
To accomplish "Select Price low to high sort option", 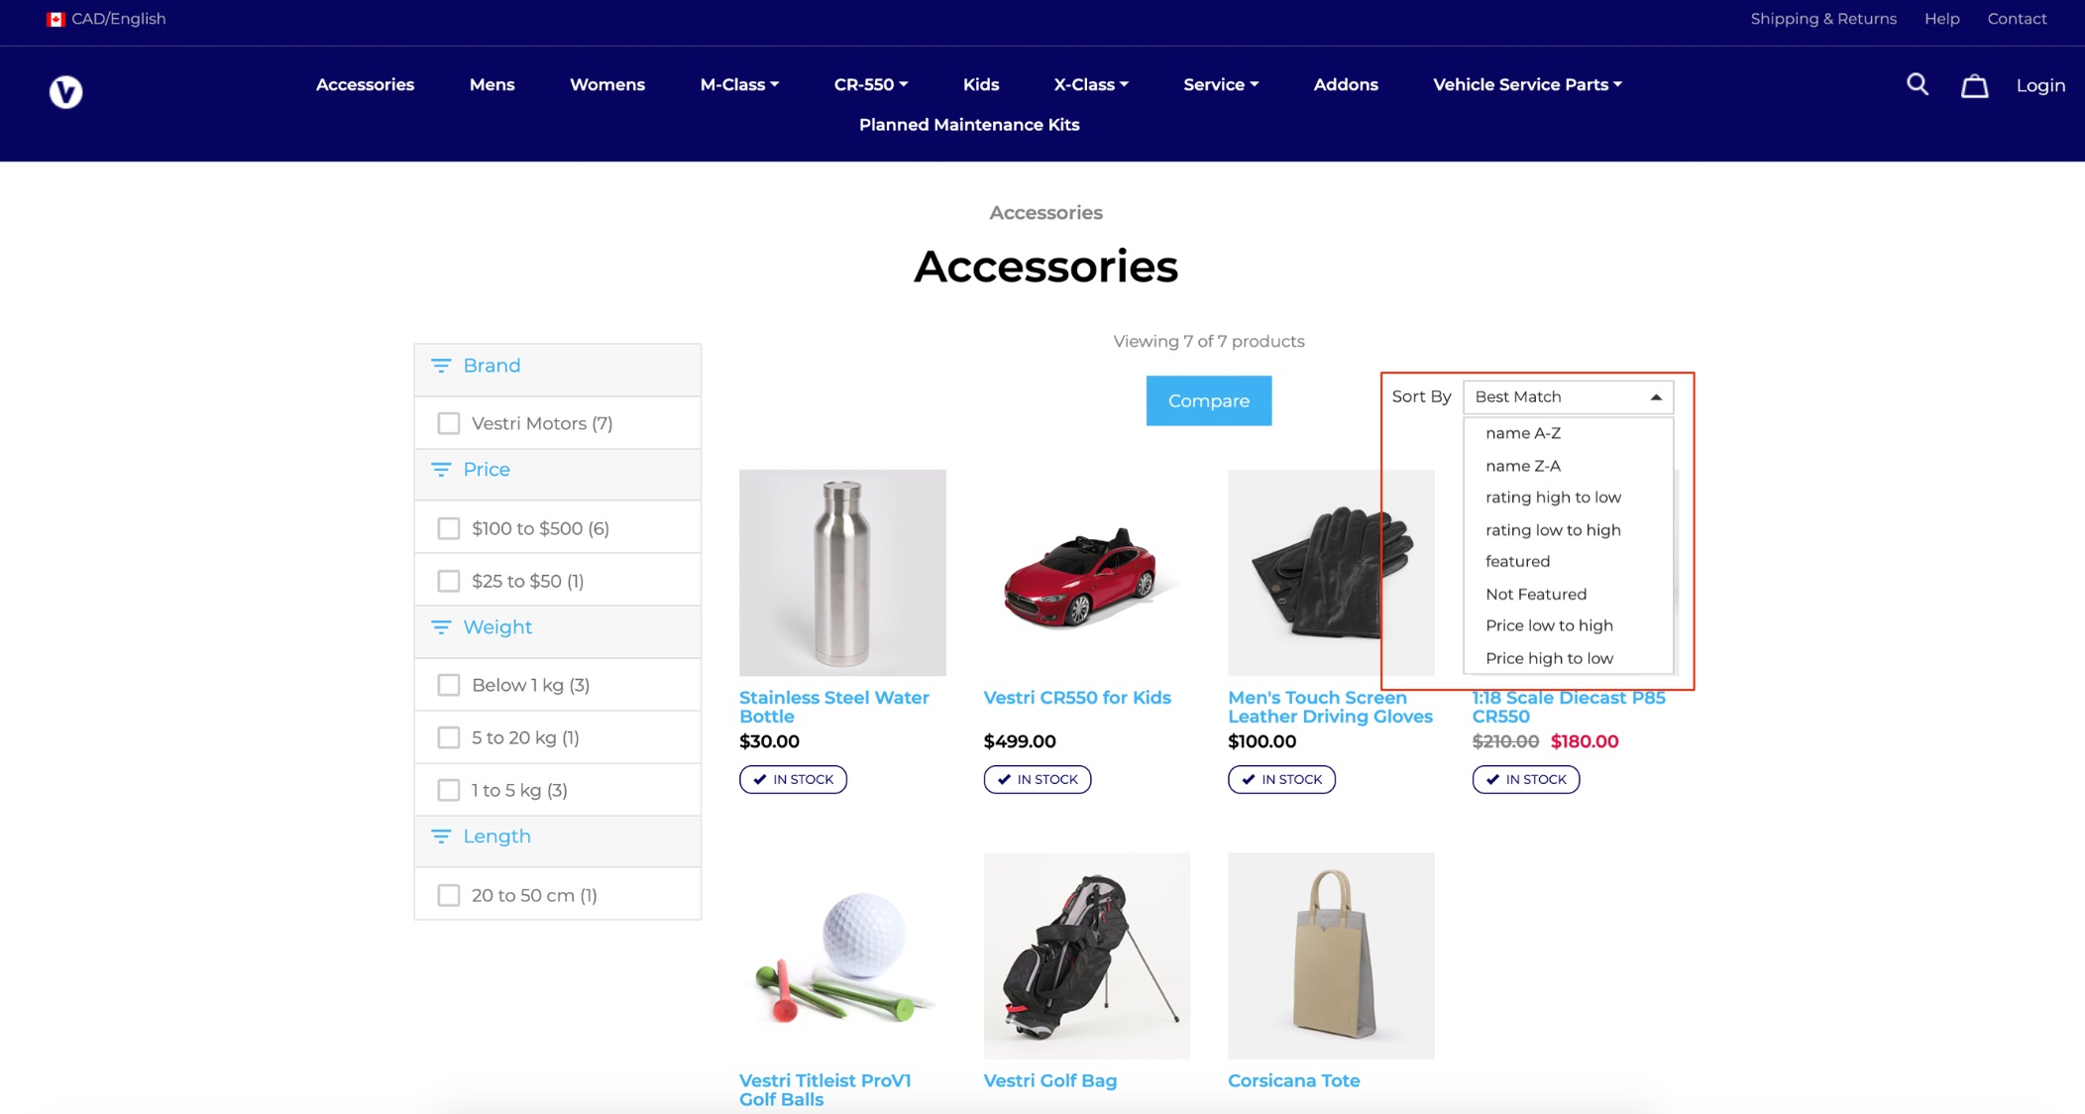I will tap(1547, 624).
